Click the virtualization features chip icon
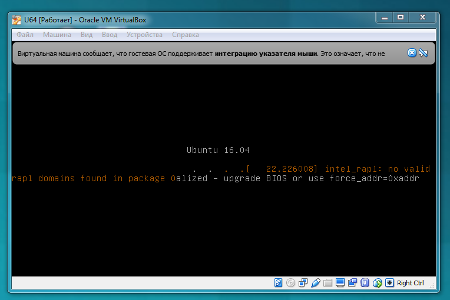Screen dimensions: 450x300 (365, 283)
